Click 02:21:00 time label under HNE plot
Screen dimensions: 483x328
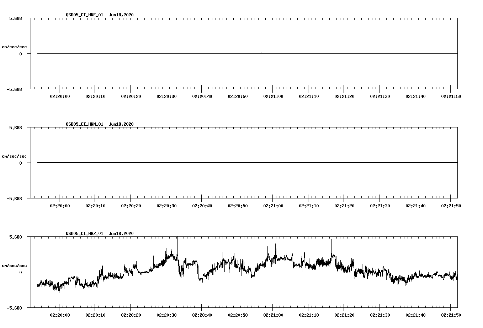(x=273, y=97)
